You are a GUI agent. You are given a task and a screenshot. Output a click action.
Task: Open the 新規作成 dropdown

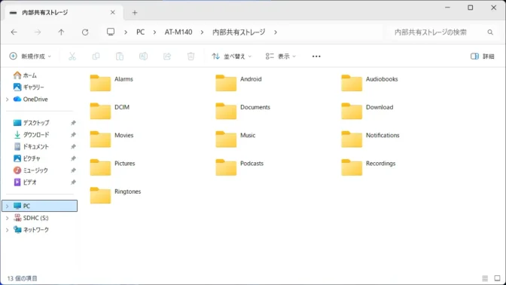click(x=30, y=57)
